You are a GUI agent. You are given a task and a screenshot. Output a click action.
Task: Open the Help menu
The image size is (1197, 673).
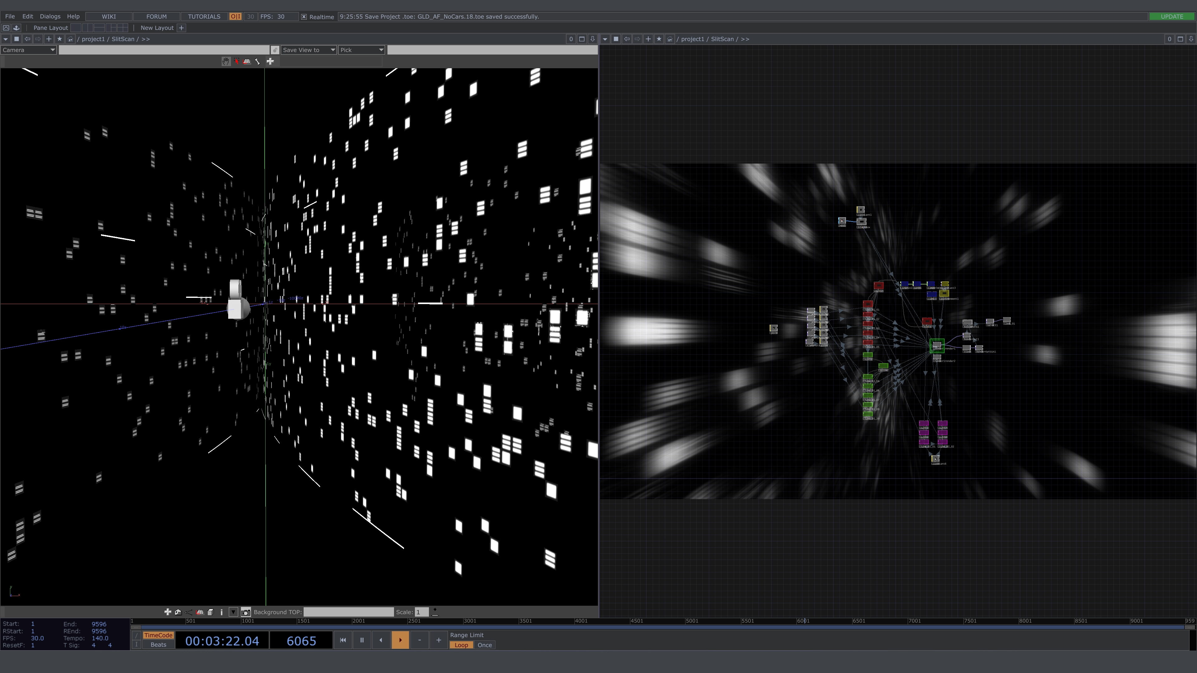(x=73, y=16)
